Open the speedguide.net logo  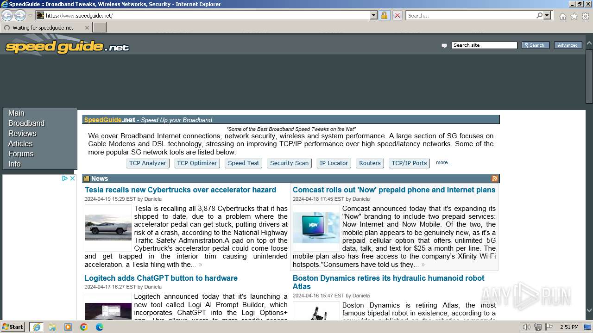click(x=67, y=47)
